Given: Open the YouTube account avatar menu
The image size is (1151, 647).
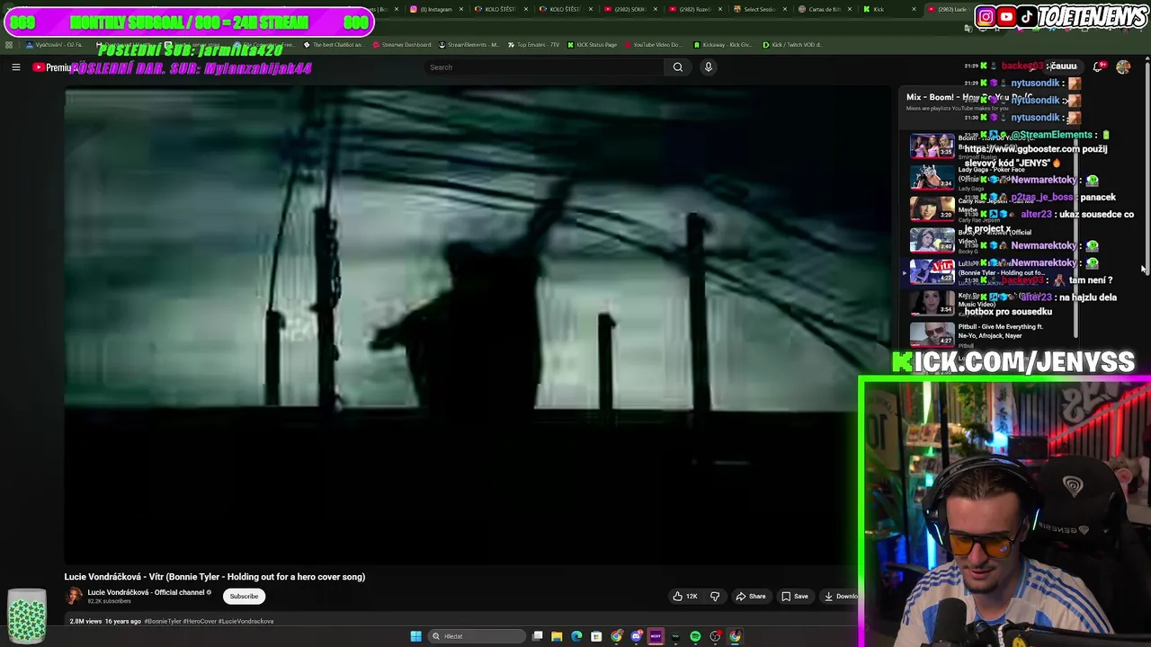Looking at the screenshot, I should pos(1123,66).
